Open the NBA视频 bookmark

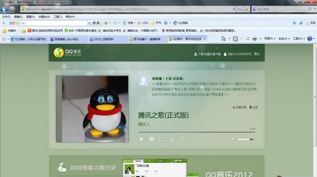click(x=218, y=30)
